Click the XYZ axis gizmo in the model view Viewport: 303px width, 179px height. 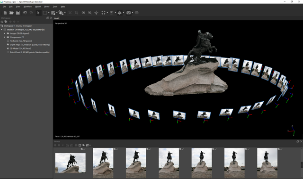tap(292, 130)
